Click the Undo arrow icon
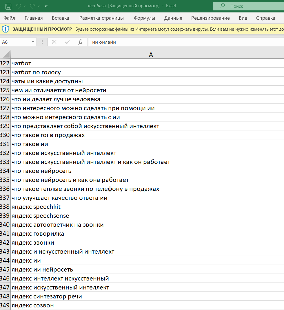This screenshot has height=310, width=284. point(19,6)
